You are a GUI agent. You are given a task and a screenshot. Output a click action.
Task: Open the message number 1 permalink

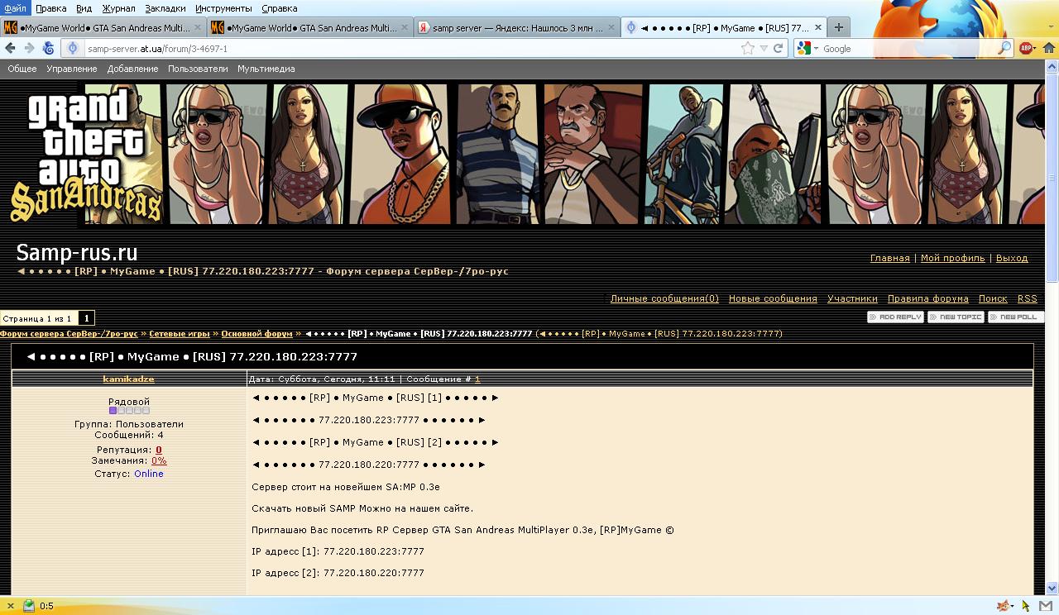click(x=477, y=379)
